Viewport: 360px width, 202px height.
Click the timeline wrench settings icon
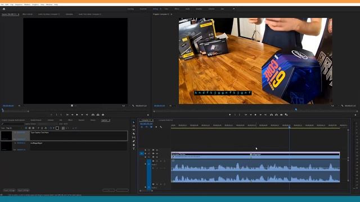point(161,127)
